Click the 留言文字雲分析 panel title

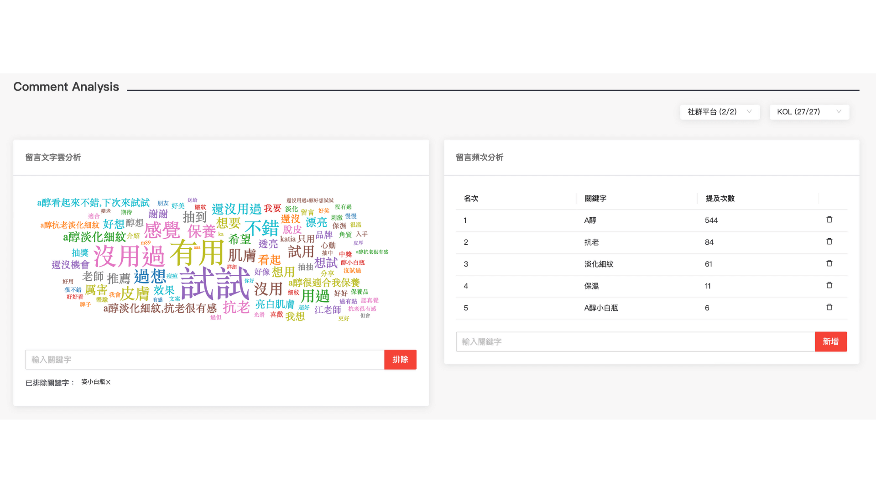click(x=53, y=157)
